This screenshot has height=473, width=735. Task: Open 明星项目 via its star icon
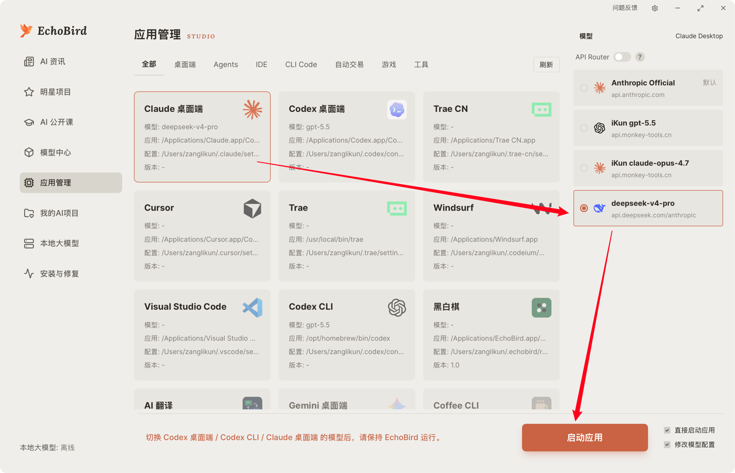coord(29,92)
